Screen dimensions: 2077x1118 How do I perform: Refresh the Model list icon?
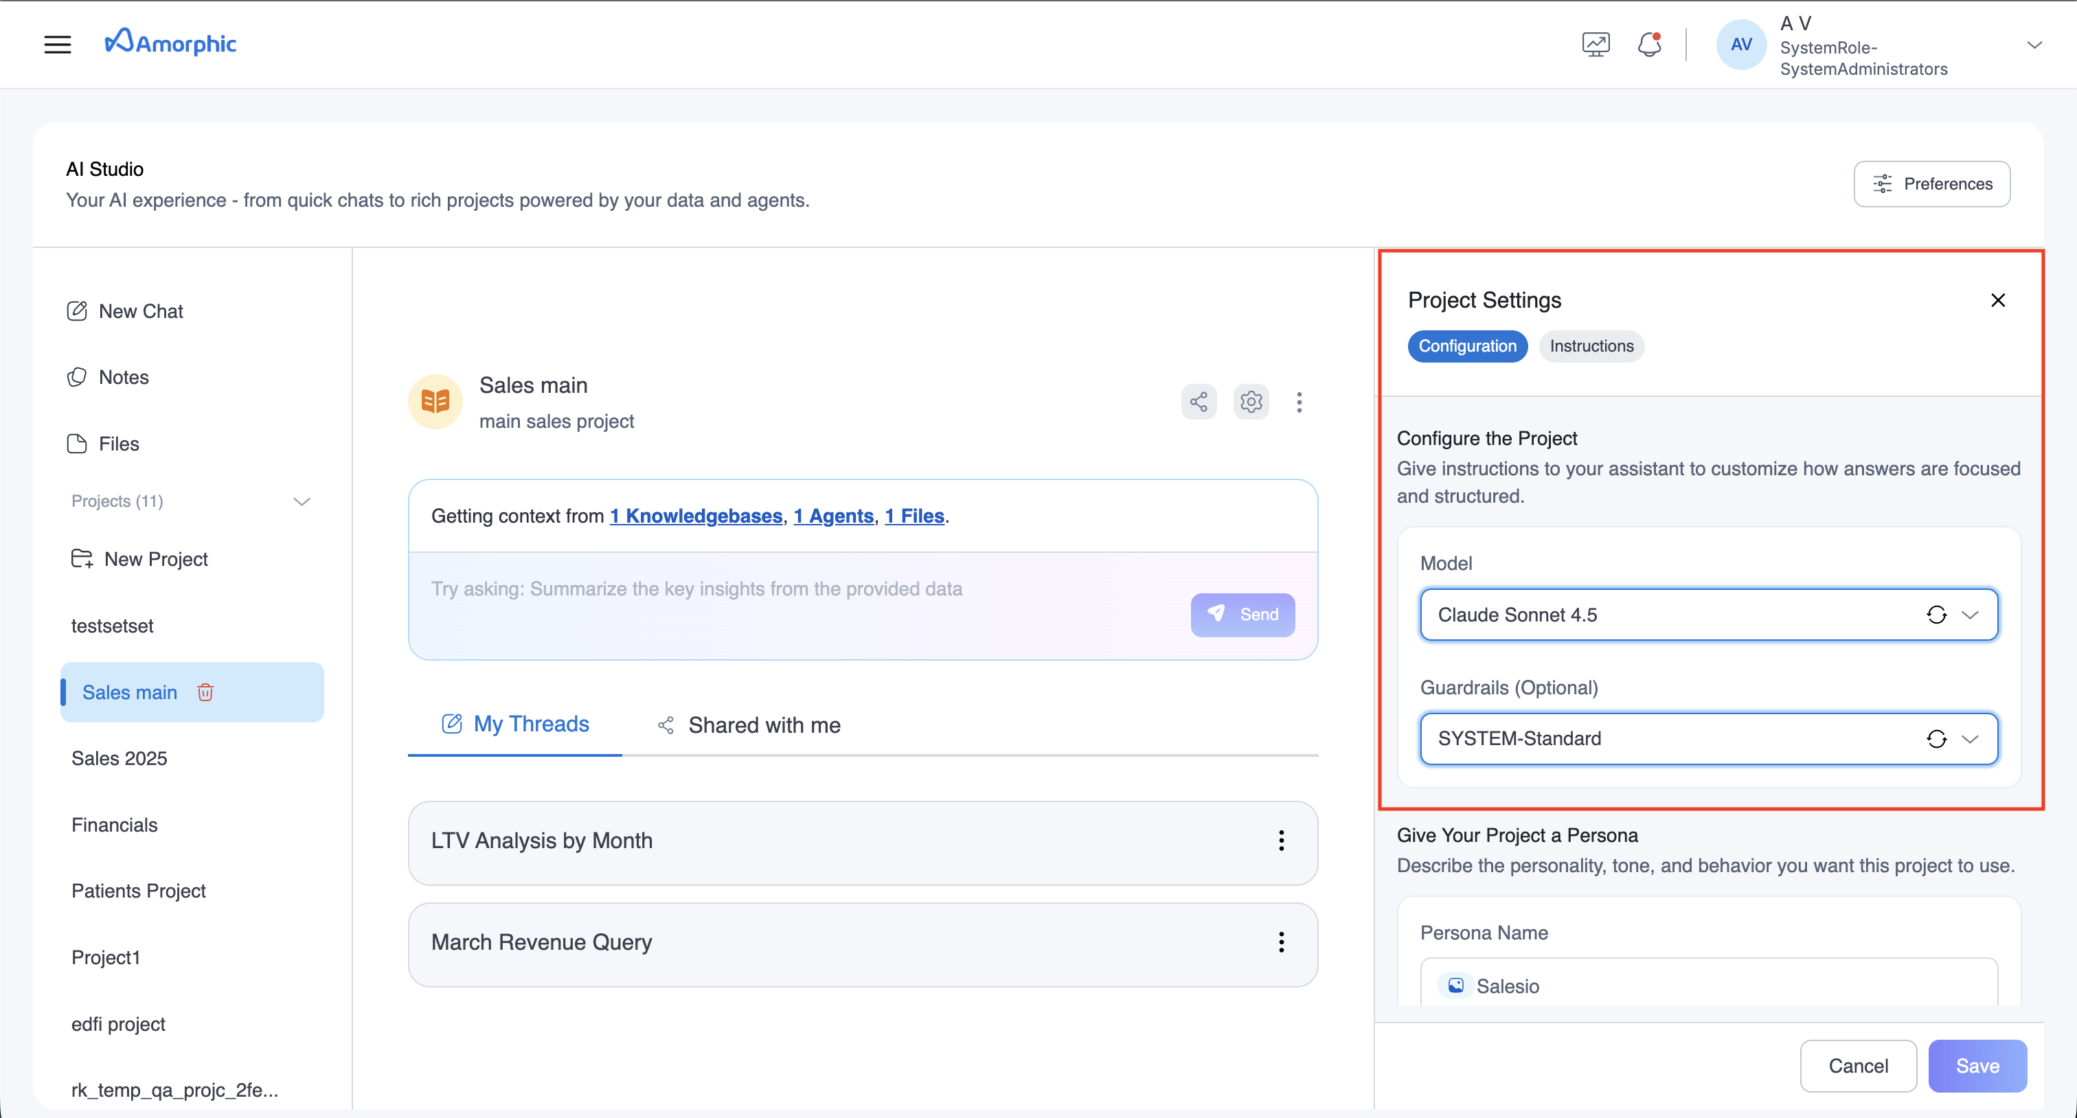(x=1936, y=615)
